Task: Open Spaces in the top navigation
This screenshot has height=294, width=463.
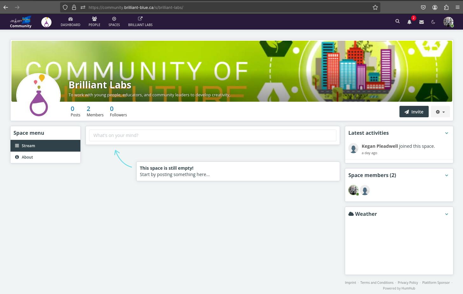Action: [114, 22]
